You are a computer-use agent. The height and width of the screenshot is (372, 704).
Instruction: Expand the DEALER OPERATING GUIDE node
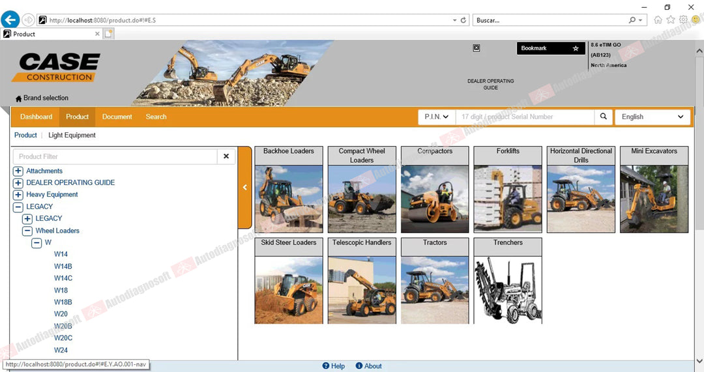[x=18, y=182]
